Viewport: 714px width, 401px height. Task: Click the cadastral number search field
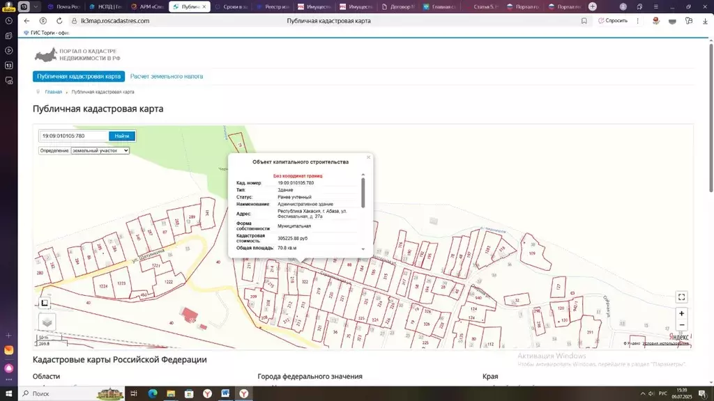coord(74,136)
